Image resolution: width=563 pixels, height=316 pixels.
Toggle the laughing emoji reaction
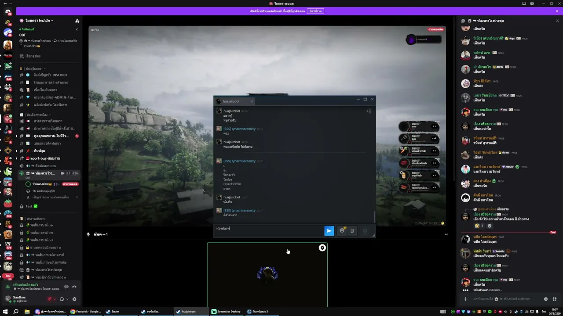(479, 226)
